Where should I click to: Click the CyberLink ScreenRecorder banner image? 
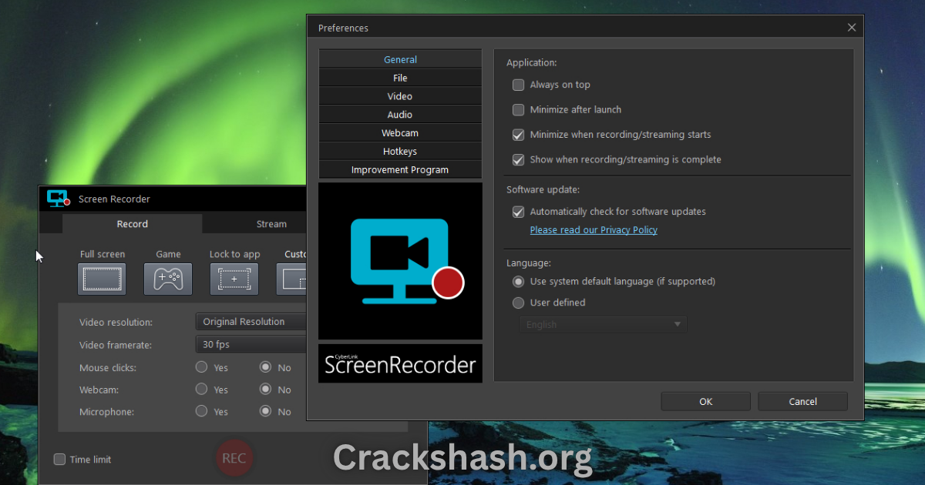point(400,363)
